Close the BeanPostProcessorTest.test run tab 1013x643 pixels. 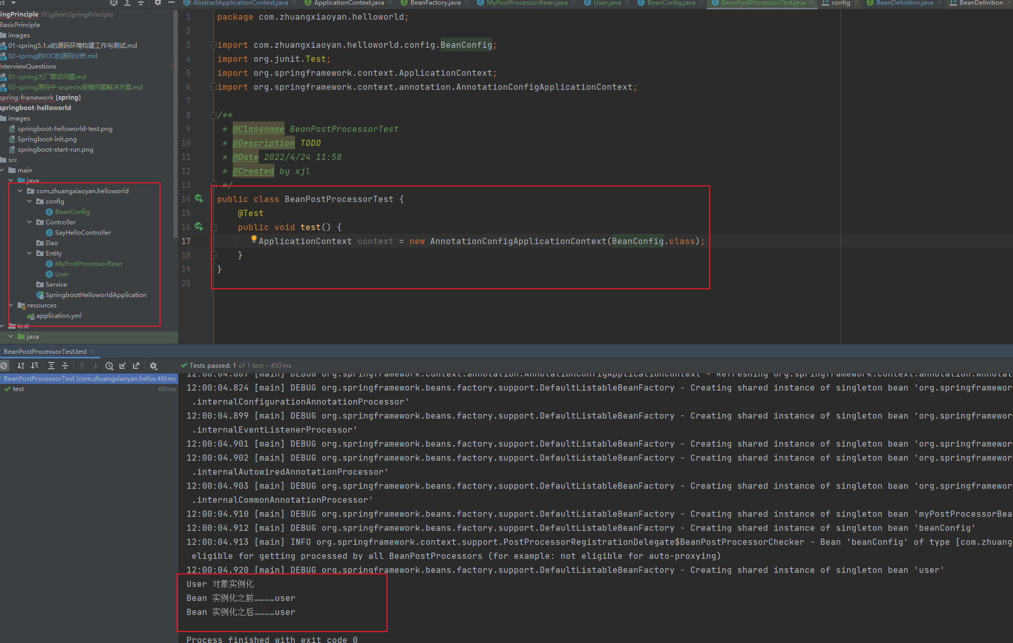pos(92,352)
